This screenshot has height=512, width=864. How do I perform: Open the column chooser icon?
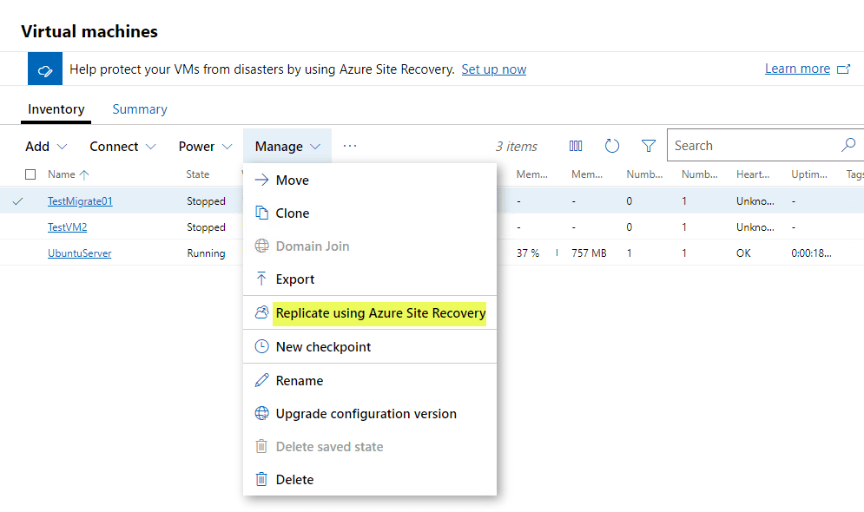[x=575, y=146]
